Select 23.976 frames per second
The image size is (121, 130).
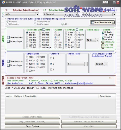point(76,35)
